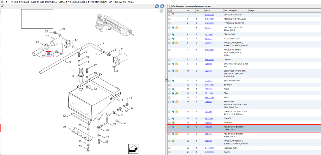Go to next diagram with right arrow
Image resolution: width=321 pixels, height=155 pixels.
coord(162,6)
